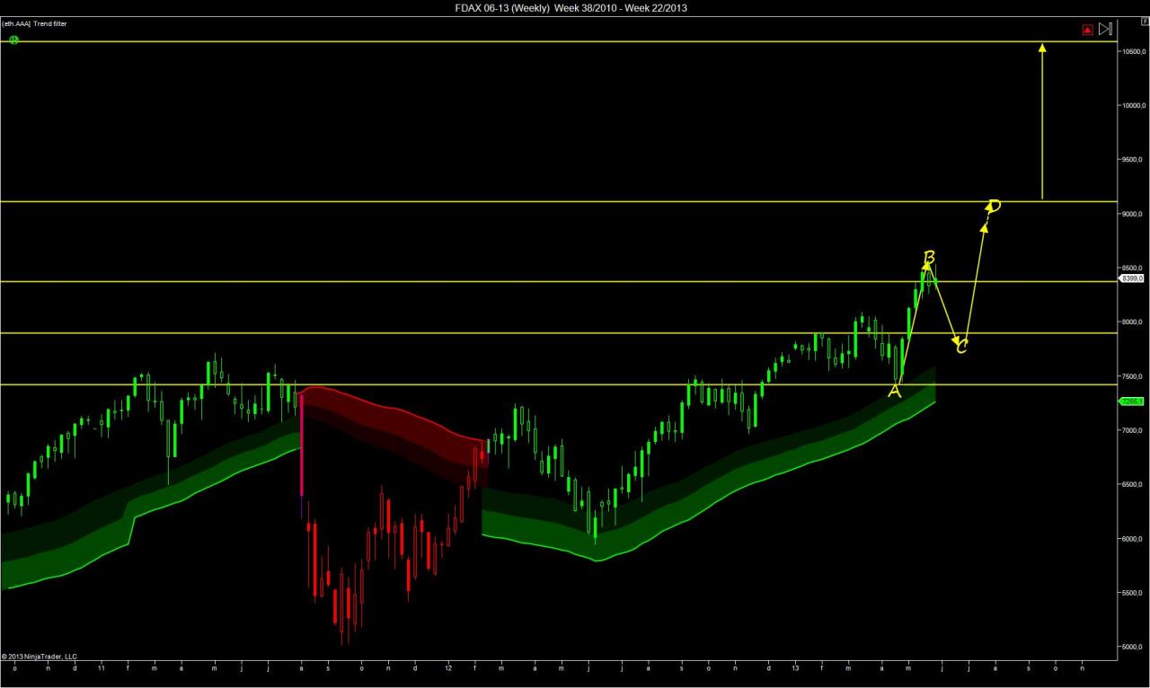Select the yellow letter B chart label
1150x688 pixels.
930,257
